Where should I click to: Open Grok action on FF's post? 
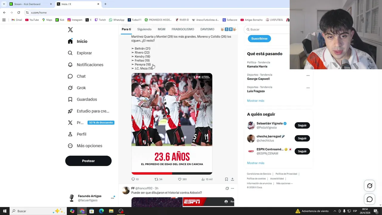227,188
